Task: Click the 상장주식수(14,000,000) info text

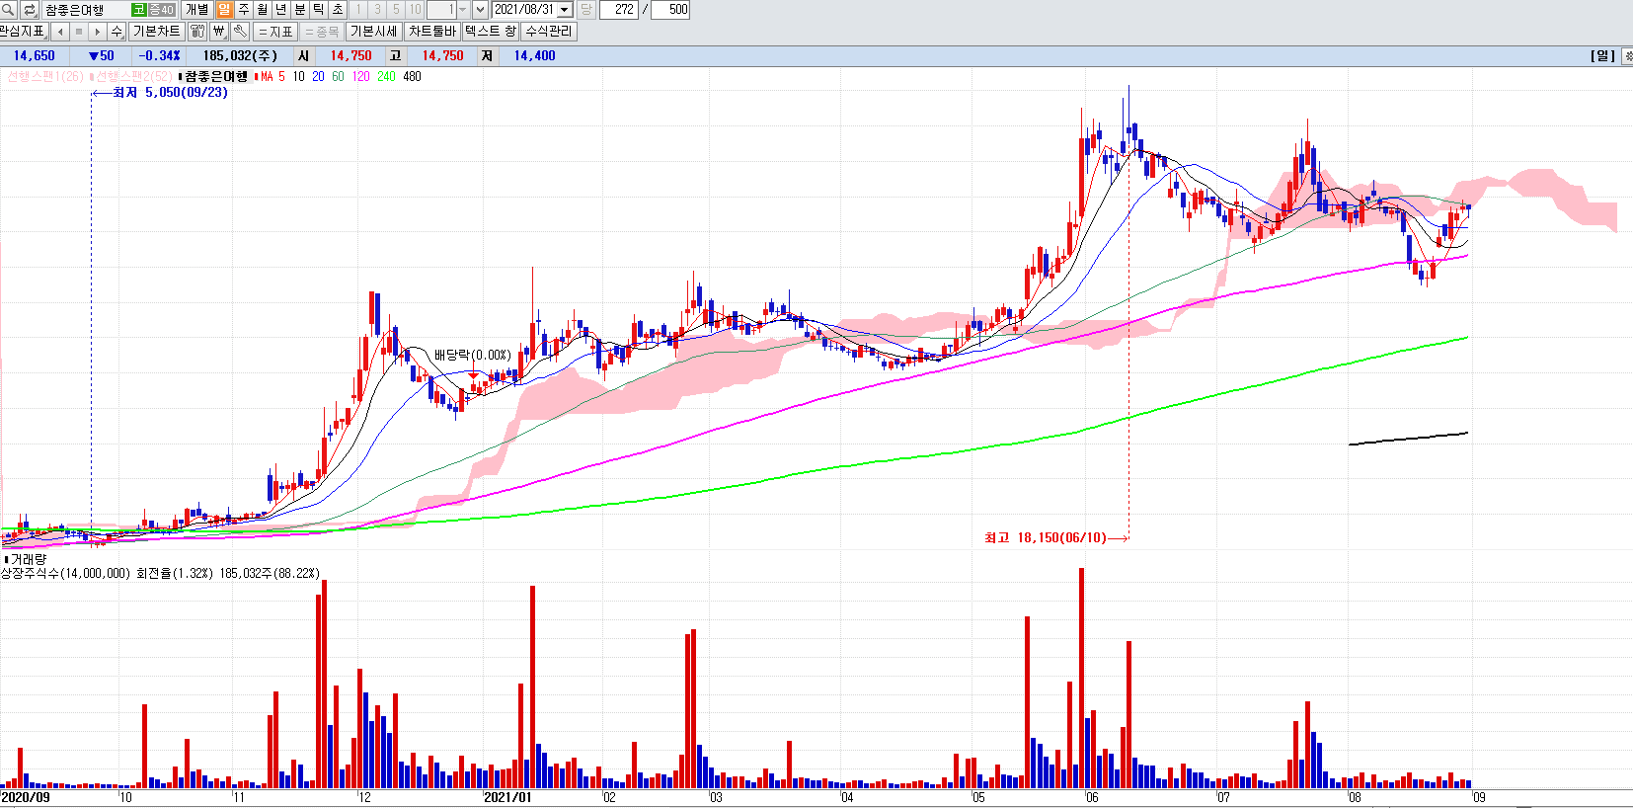Action: [65, 573]
